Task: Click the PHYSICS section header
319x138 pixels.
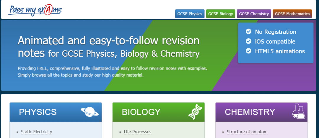Action: (56, 112)
